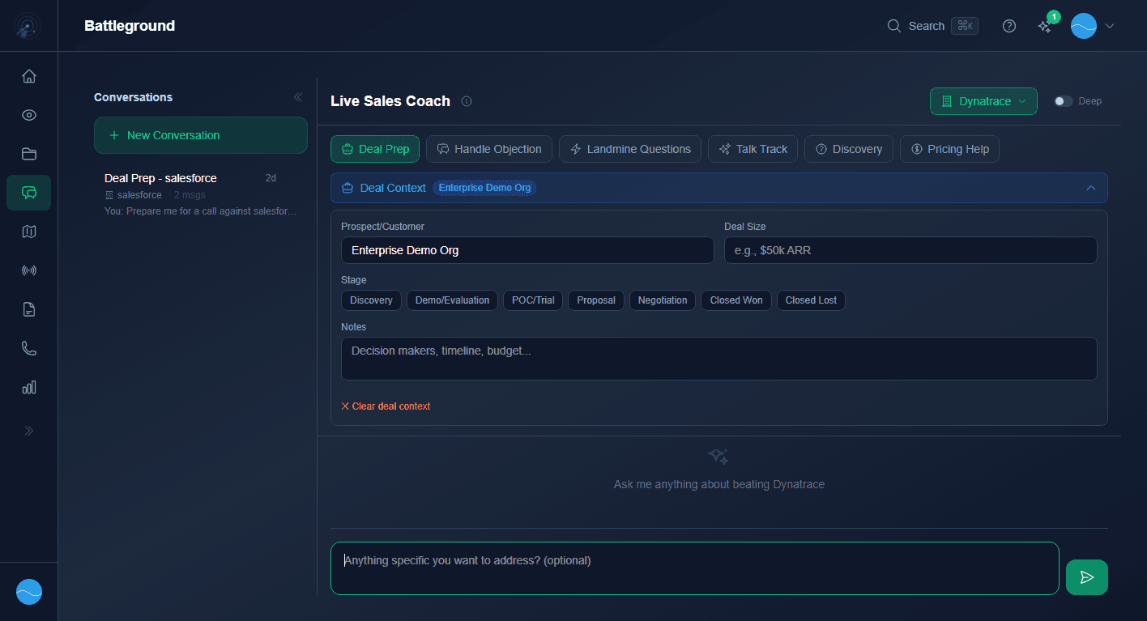Open the Landmine Questions tab
This screenshot has width=1147, height=621.
[x=629, y=149]
